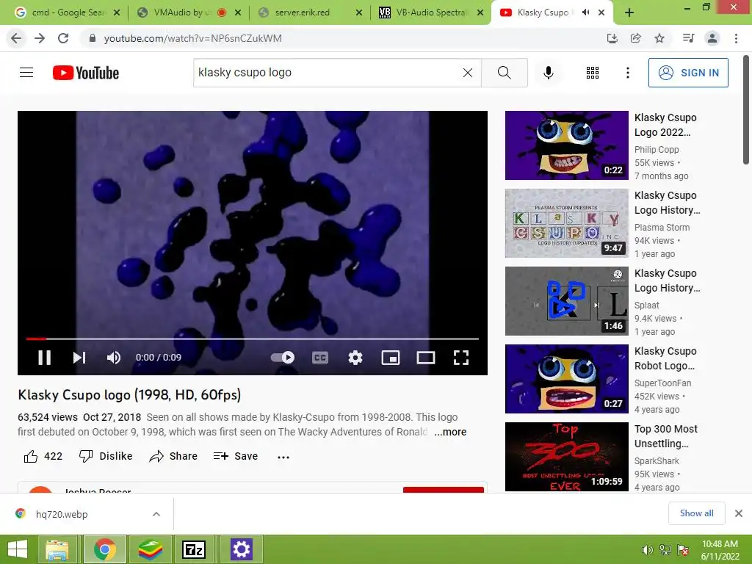Expand description with ...more

point(450,432)
